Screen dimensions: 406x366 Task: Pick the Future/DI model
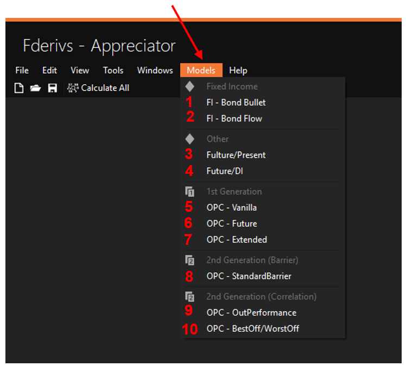point(225,171)
